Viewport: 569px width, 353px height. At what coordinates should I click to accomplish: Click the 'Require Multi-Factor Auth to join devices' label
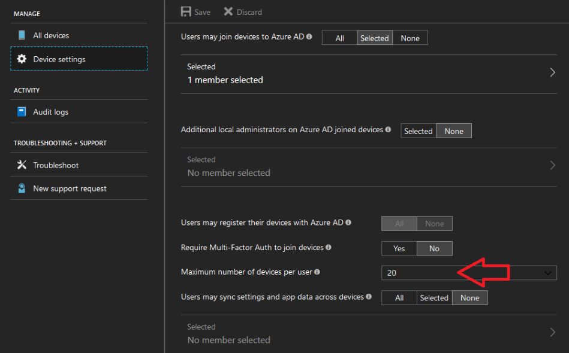point(252,247)
